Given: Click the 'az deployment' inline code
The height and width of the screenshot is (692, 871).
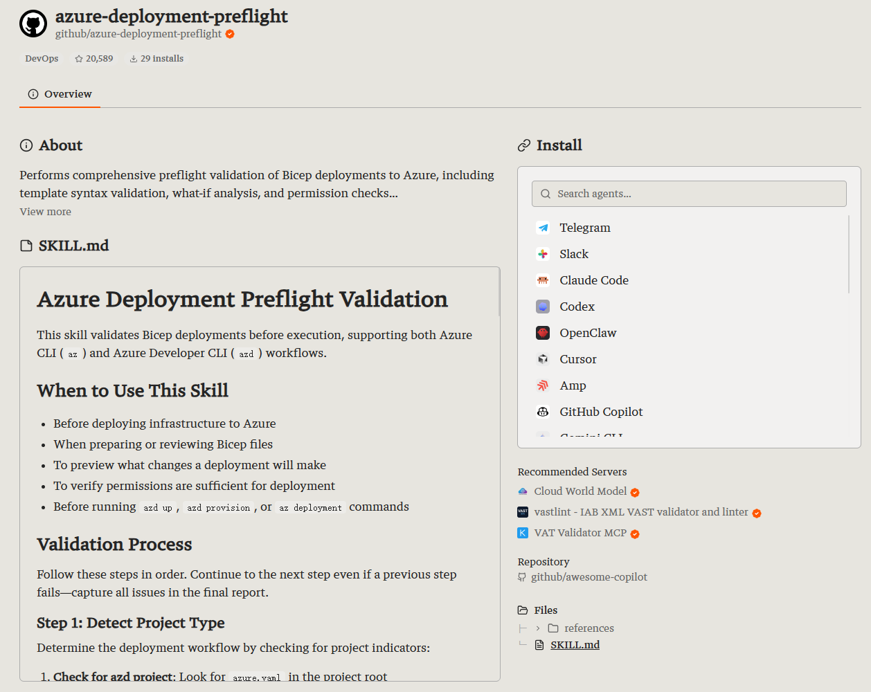Looking at the screenshot, I should click(x=311, y=508).
